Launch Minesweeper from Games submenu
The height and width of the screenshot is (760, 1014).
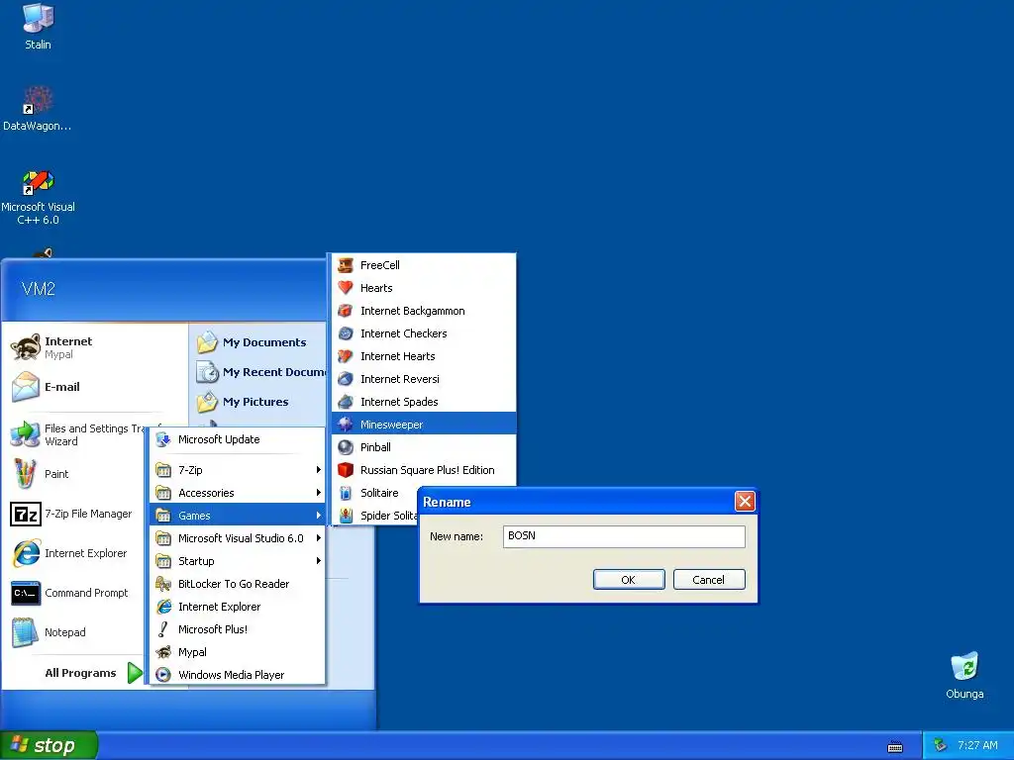pyautogui.click(x=424, y=424)
